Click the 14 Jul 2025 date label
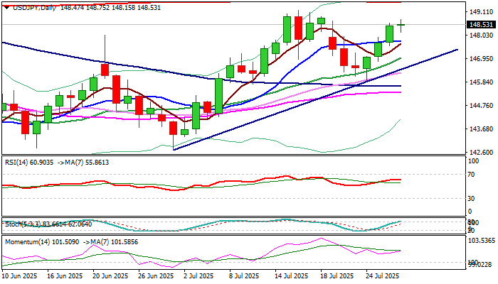The image size is (498, 284). coord(292,275)
